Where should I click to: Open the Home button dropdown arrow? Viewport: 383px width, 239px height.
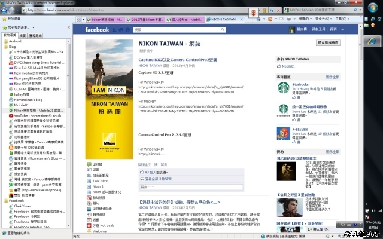click(264, 19)
